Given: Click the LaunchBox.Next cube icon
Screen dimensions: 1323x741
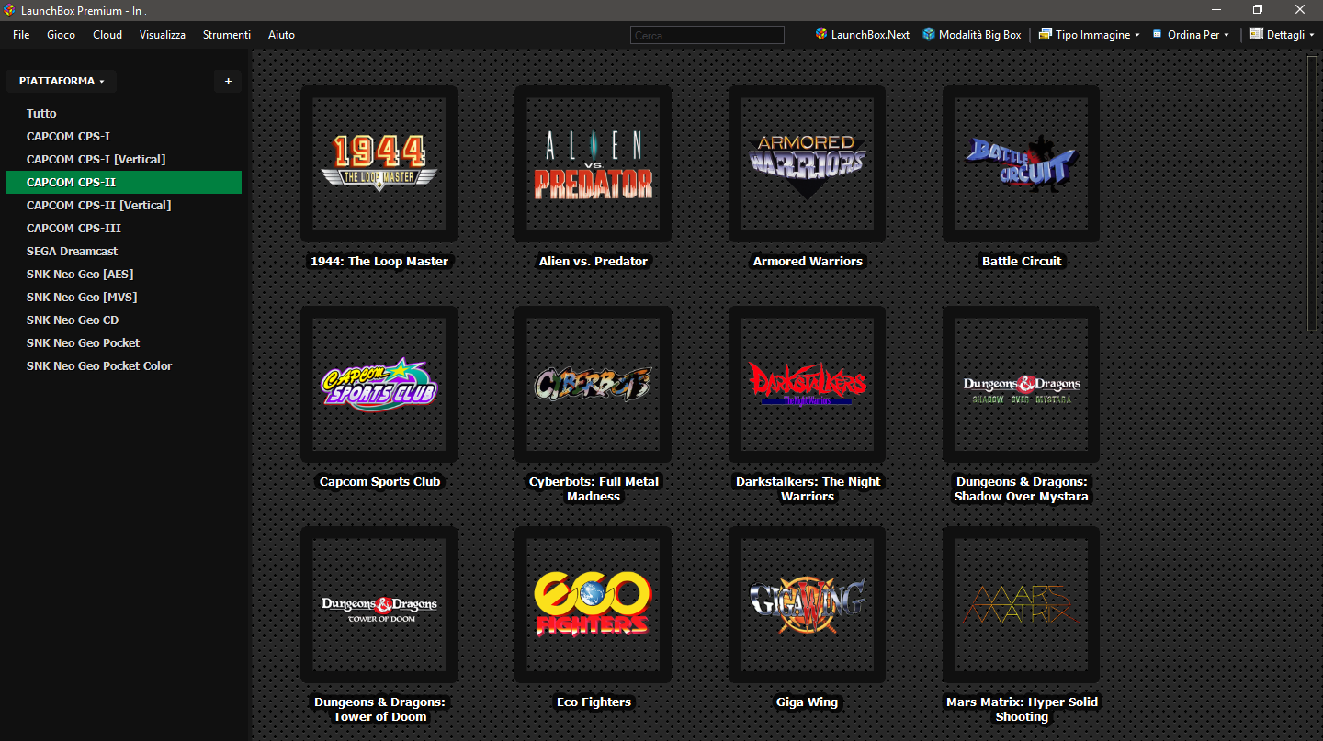Looking at the screenshot, I should coord(820,34).
